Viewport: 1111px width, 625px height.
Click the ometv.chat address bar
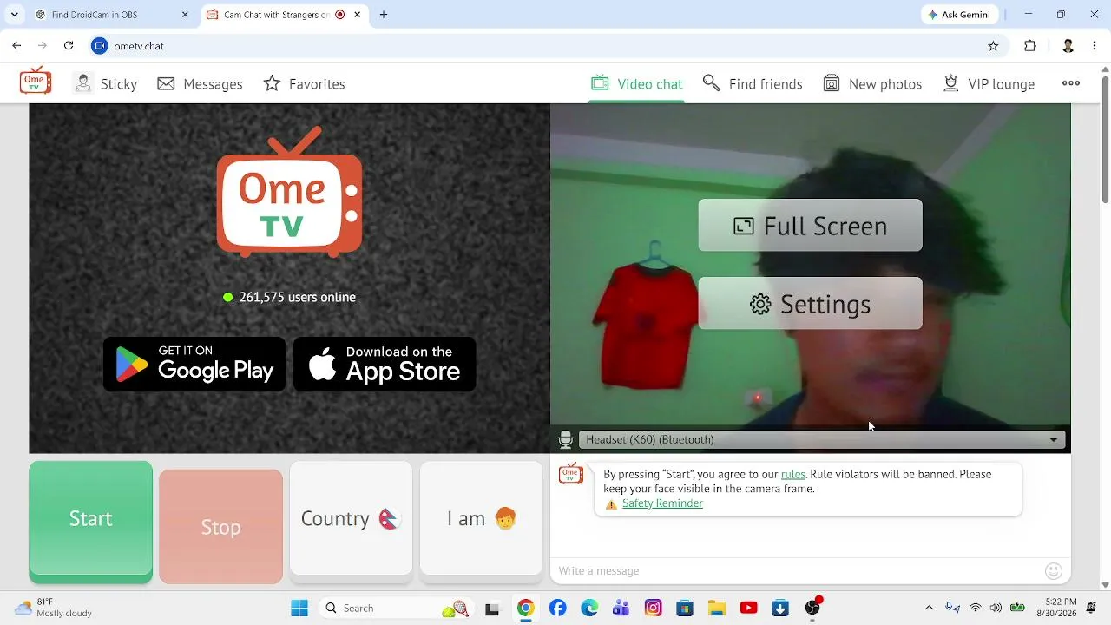tap(547, 46)
